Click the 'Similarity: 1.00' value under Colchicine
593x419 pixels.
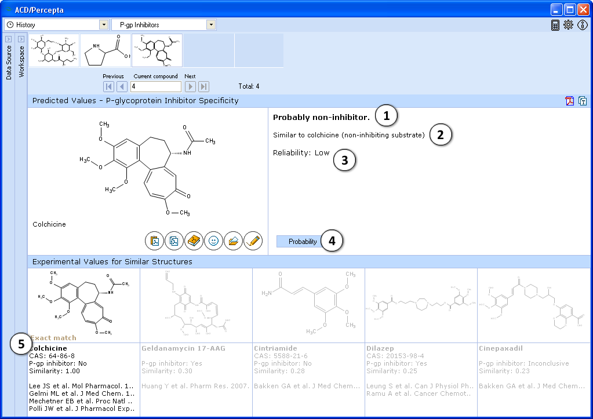pyautogui.click(x=54, y=371)
